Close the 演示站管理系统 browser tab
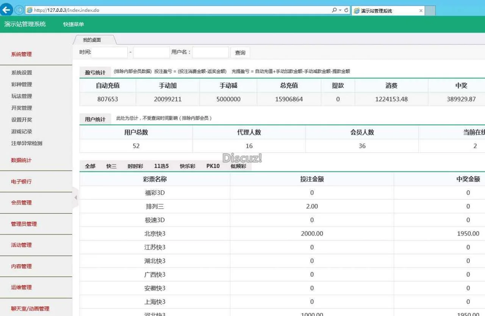Viewport: 485px width, 316px height. tap(421, 11)
